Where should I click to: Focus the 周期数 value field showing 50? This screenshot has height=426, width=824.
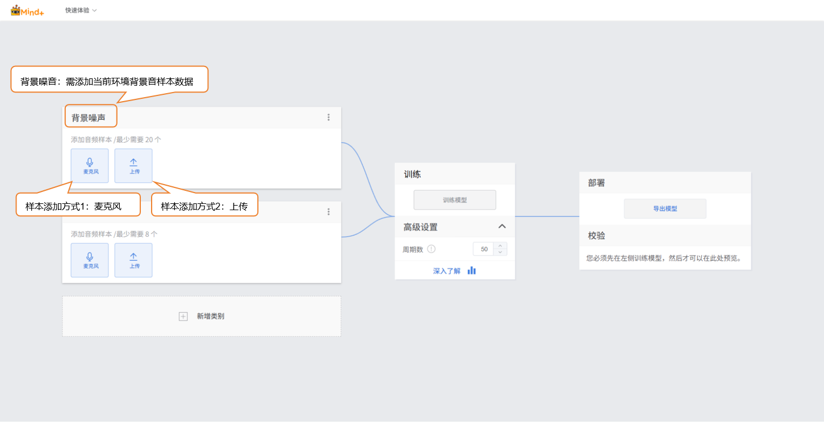tap(484, 249)
